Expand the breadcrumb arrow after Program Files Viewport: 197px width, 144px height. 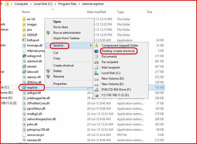[79, 4]
